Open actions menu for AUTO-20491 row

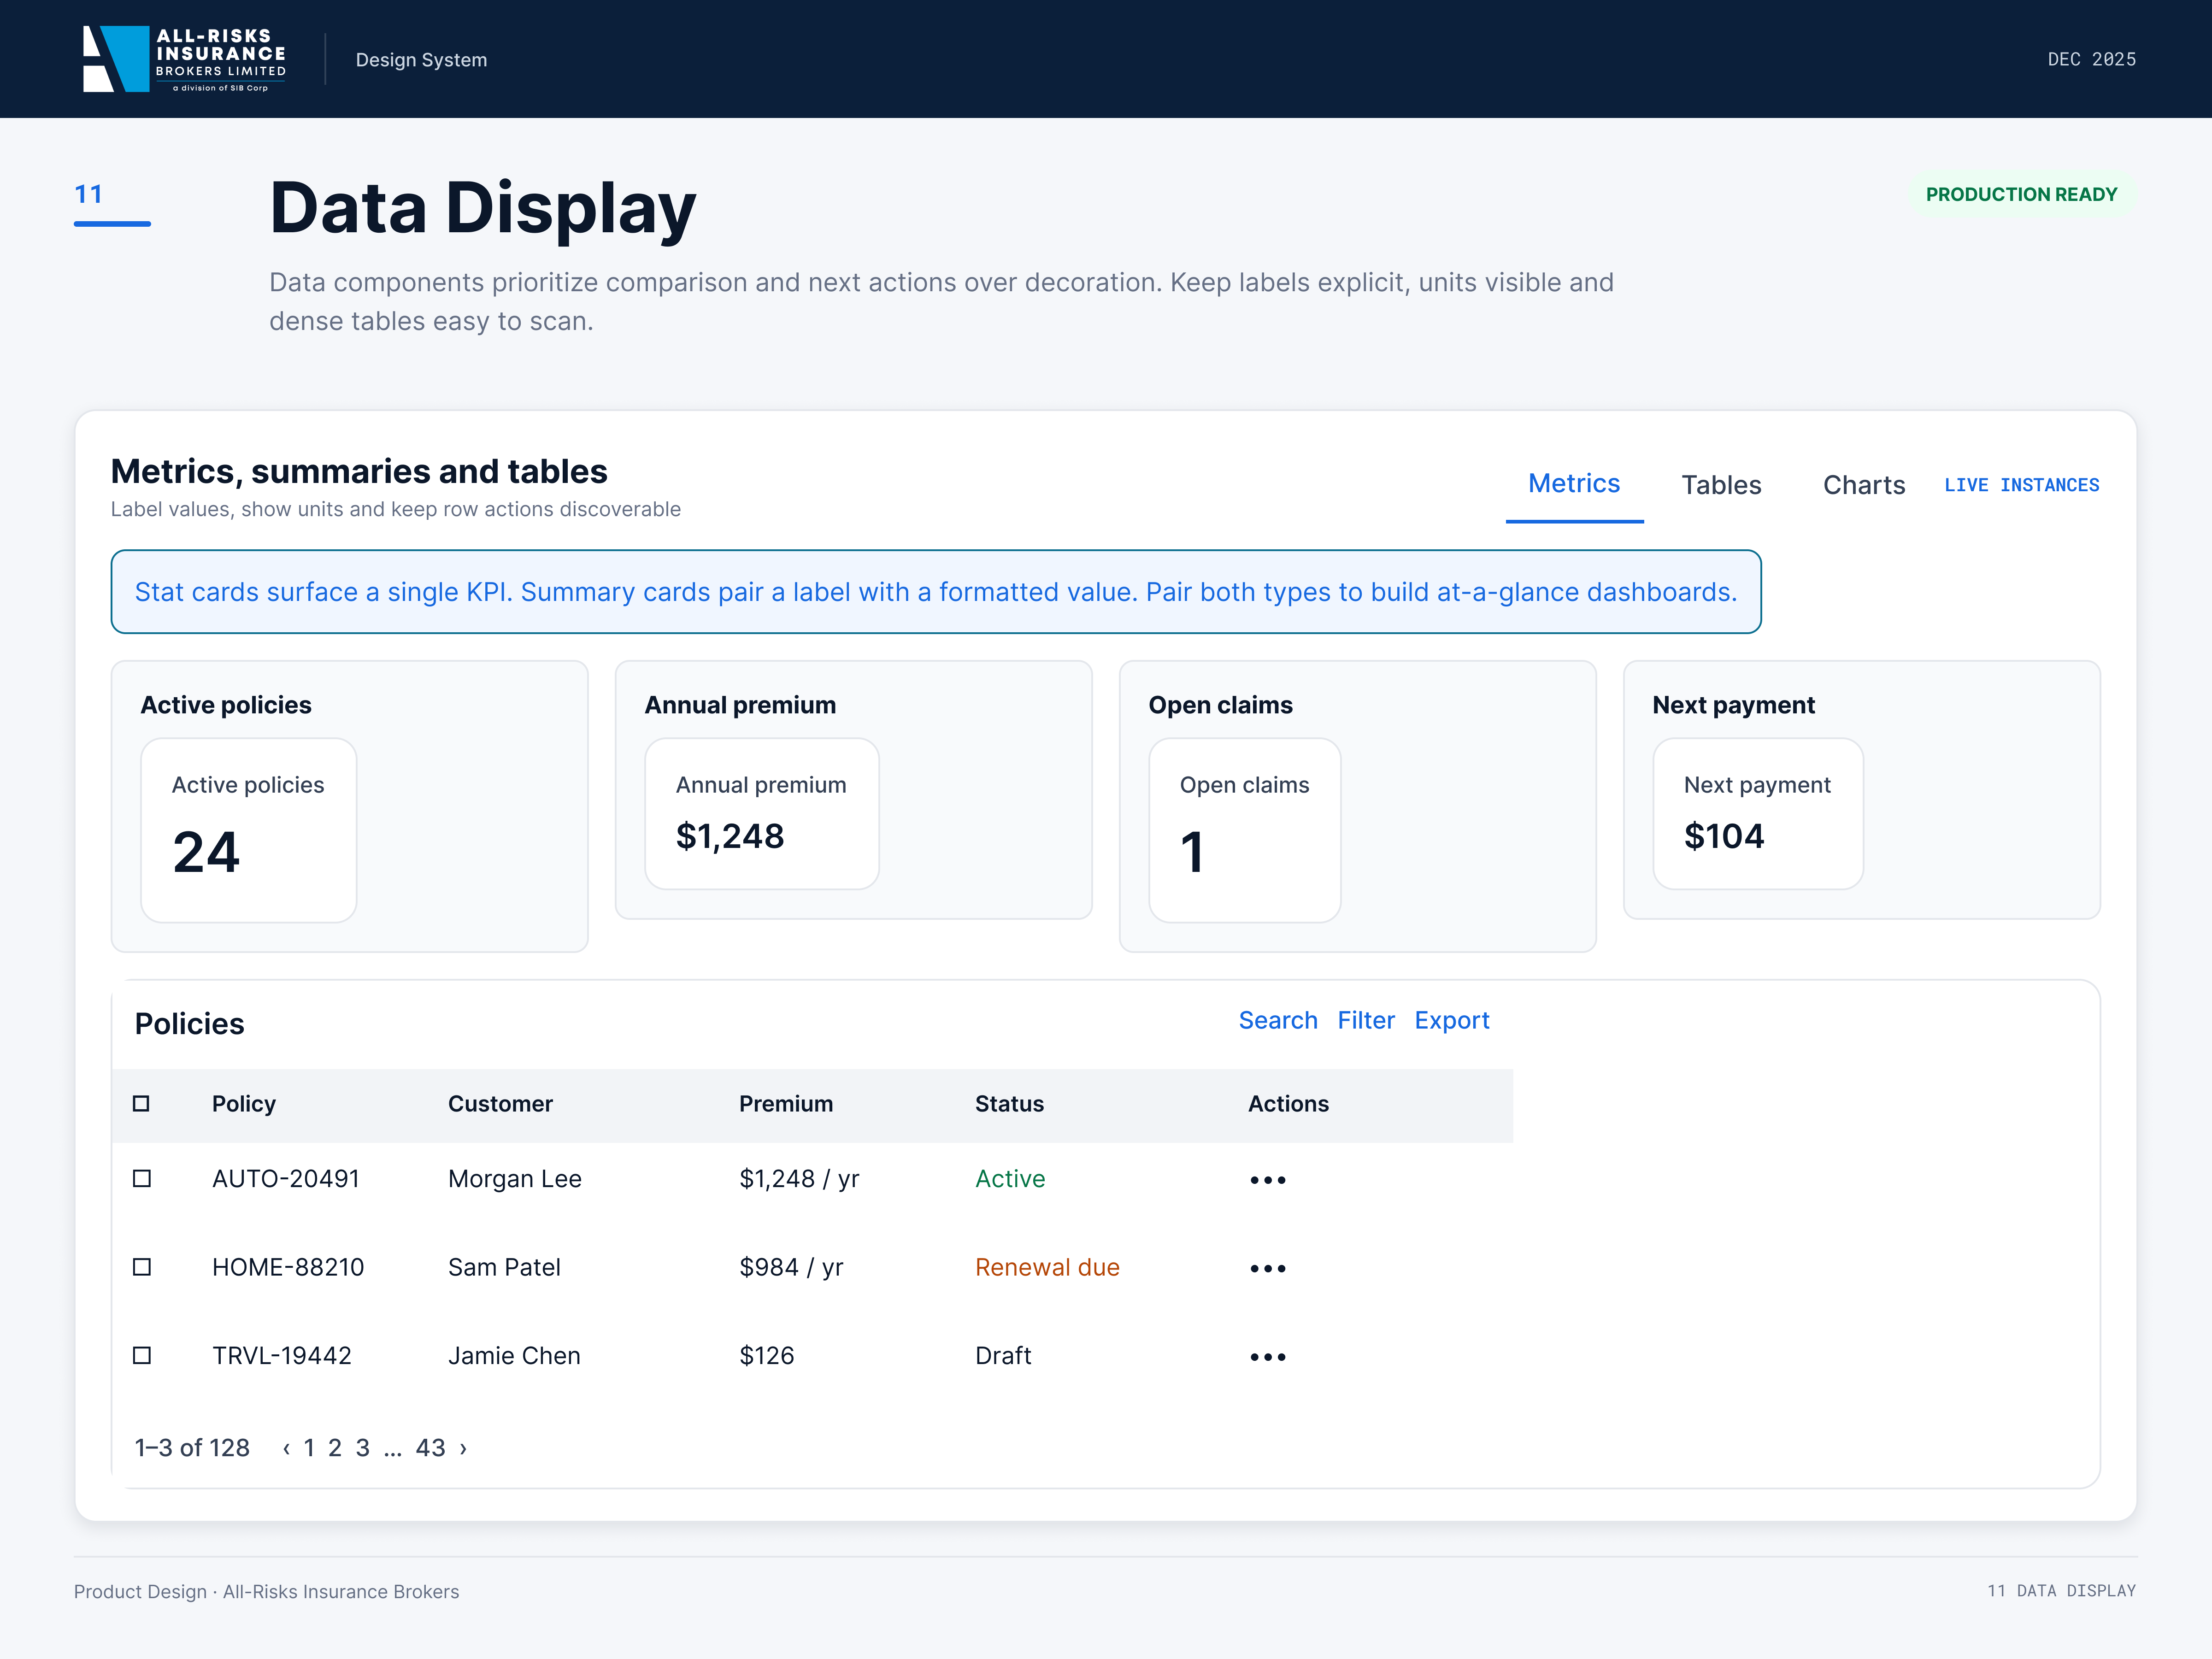click(1268, 1180)
